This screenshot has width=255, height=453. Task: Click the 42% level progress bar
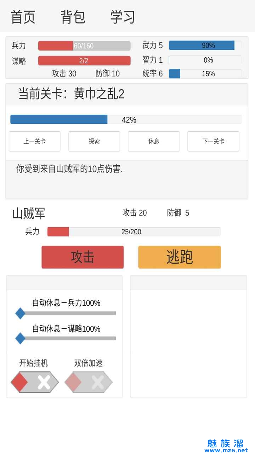(126, 120)
